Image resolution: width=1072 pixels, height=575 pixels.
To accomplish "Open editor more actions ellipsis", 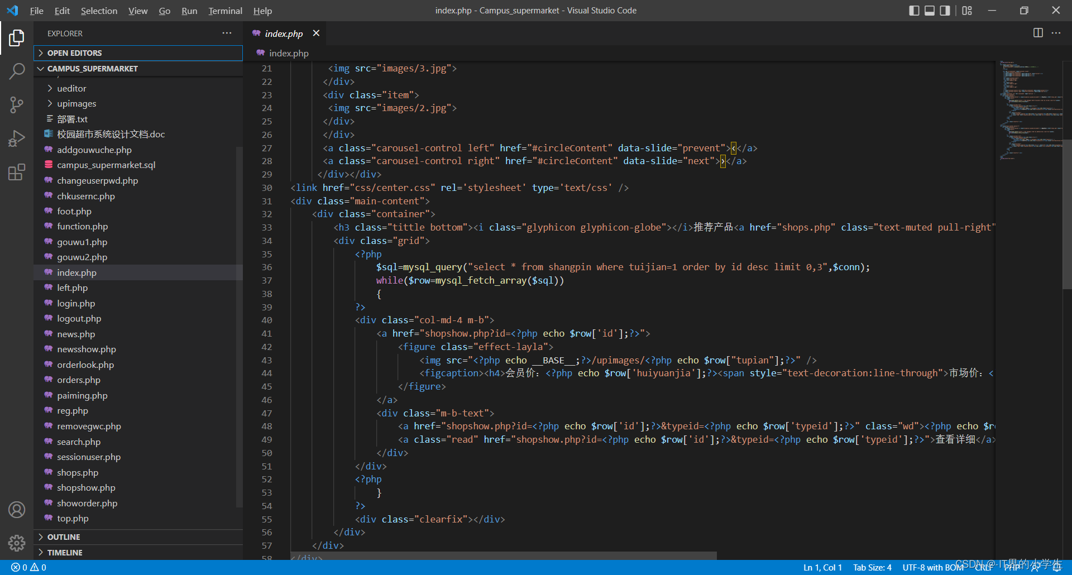I will click(1056, 33).
